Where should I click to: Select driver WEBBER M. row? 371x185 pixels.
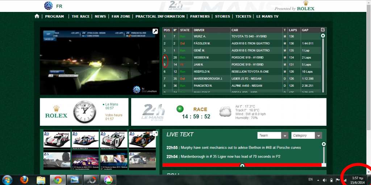coord(242,57)
